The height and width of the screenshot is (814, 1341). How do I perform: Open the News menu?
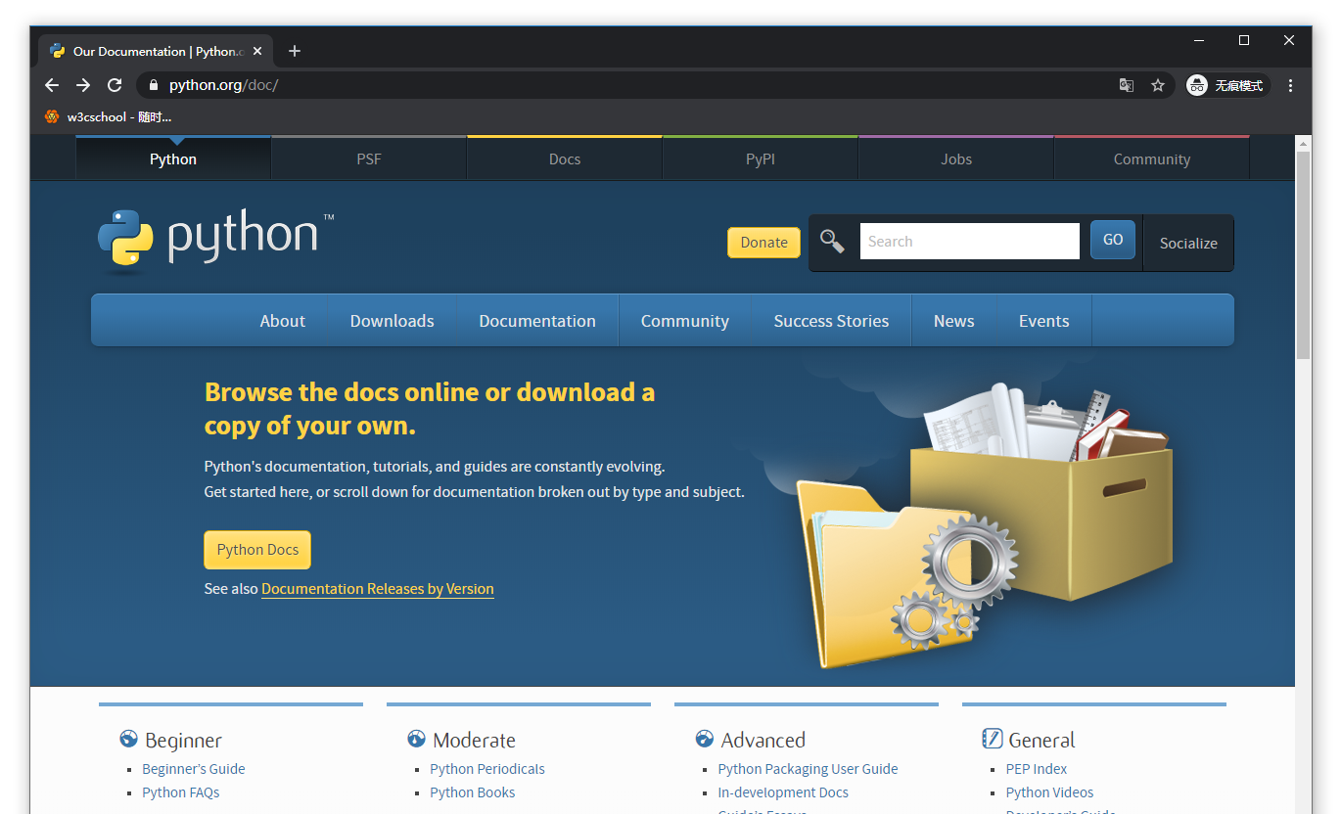(954, 321)
